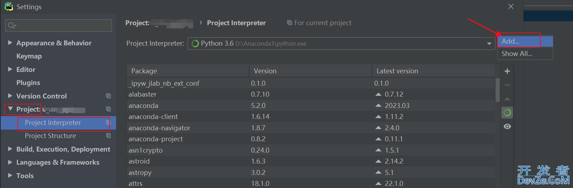Screen dimensions: 573x188
Task: Select the anaconda-navigator package row
Action: tap(311, 128)
